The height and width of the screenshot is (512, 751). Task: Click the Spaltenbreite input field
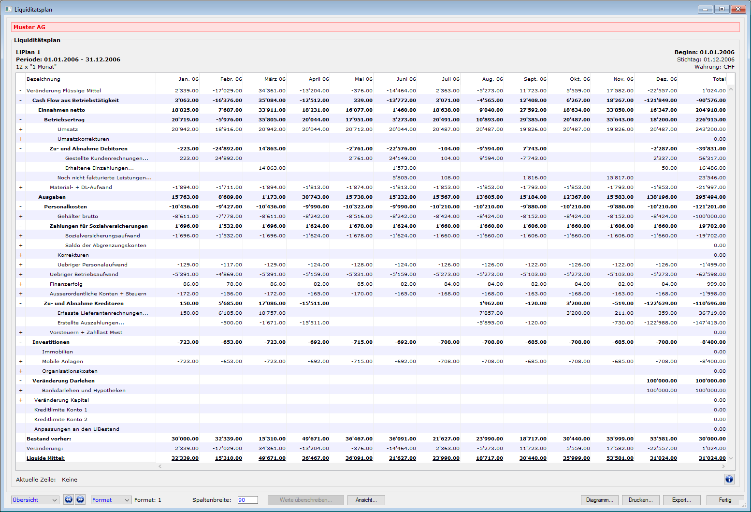[247, 500]
